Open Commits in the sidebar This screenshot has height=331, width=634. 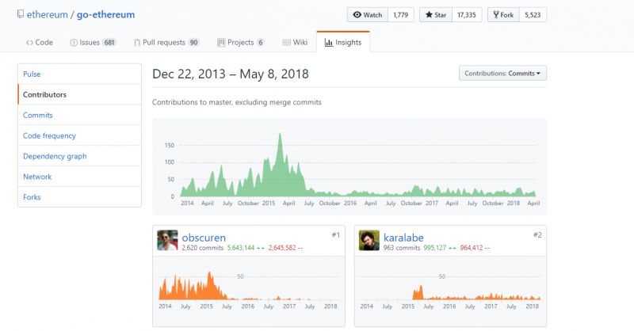80,115
